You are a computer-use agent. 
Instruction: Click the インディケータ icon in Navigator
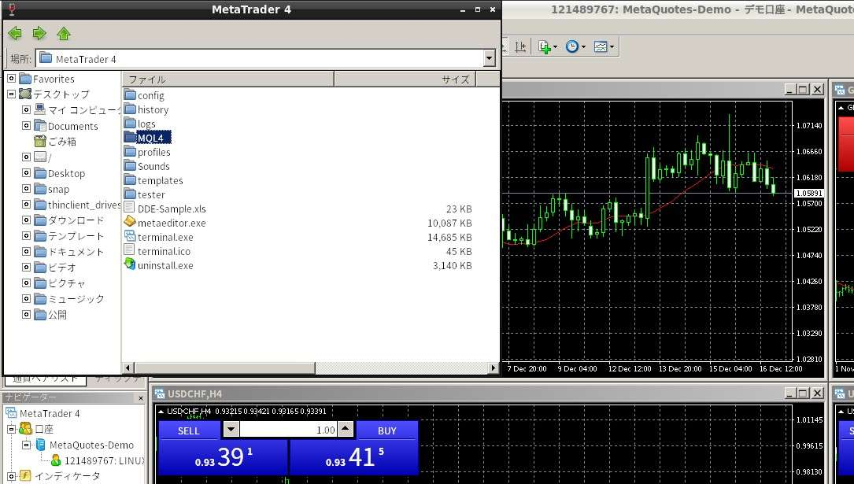tap(25, 476)
